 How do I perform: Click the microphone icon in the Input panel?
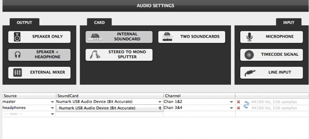pos(249,37)
